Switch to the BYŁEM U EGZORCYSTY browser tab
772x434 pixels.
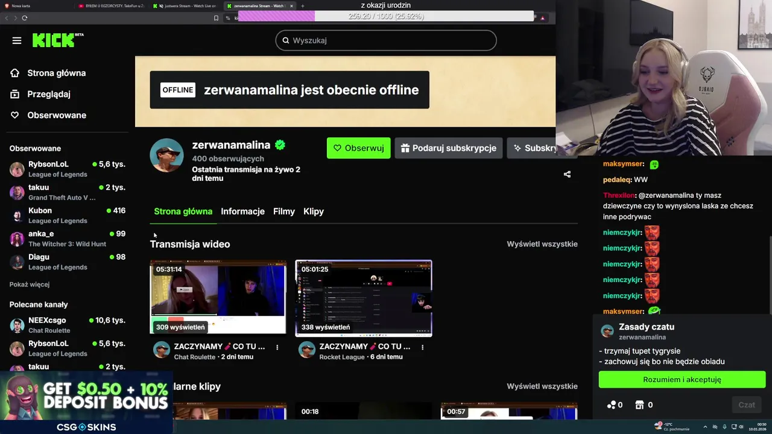pos(112,5)
